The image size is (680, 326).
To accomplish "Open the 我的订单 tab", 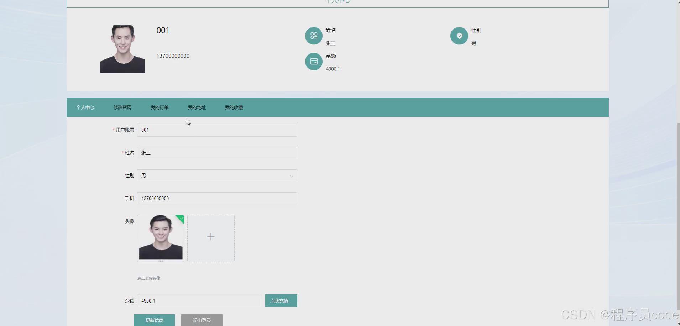I will click(x=159, y=107).
